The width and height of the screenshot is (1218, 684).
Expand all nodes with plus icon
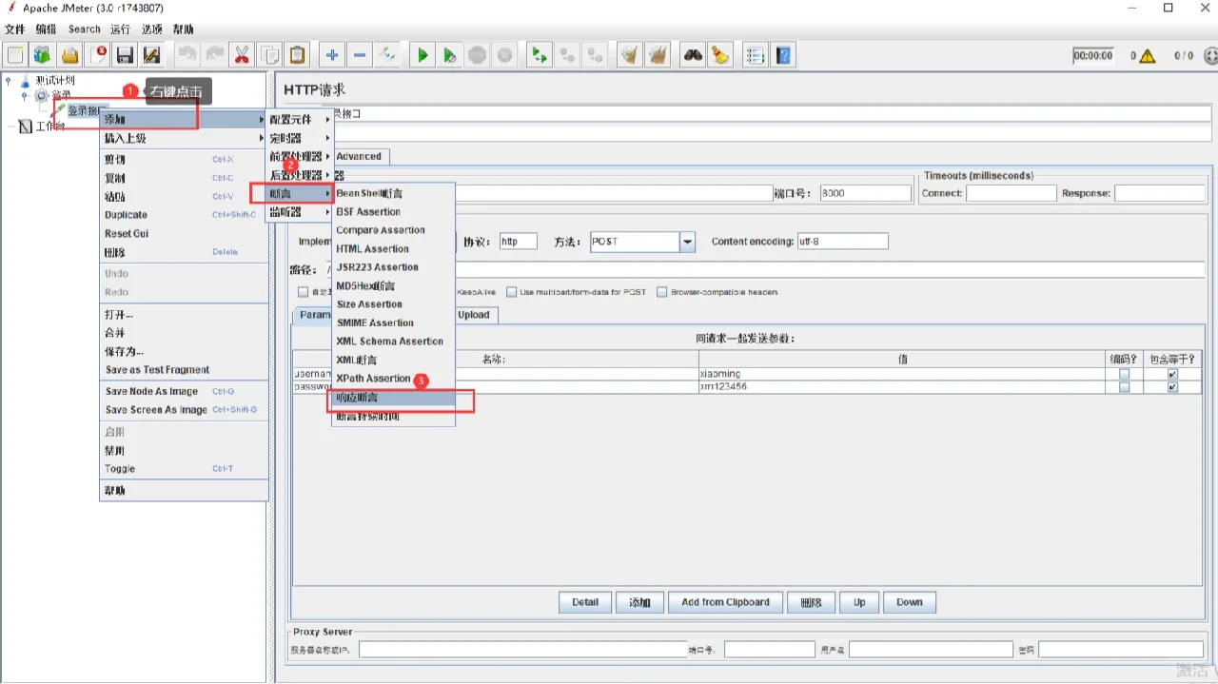332,55
